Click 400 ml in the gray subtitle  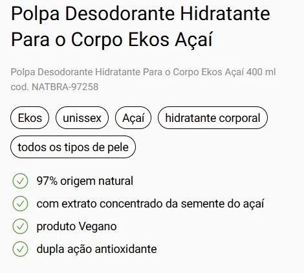coord(261,72)
